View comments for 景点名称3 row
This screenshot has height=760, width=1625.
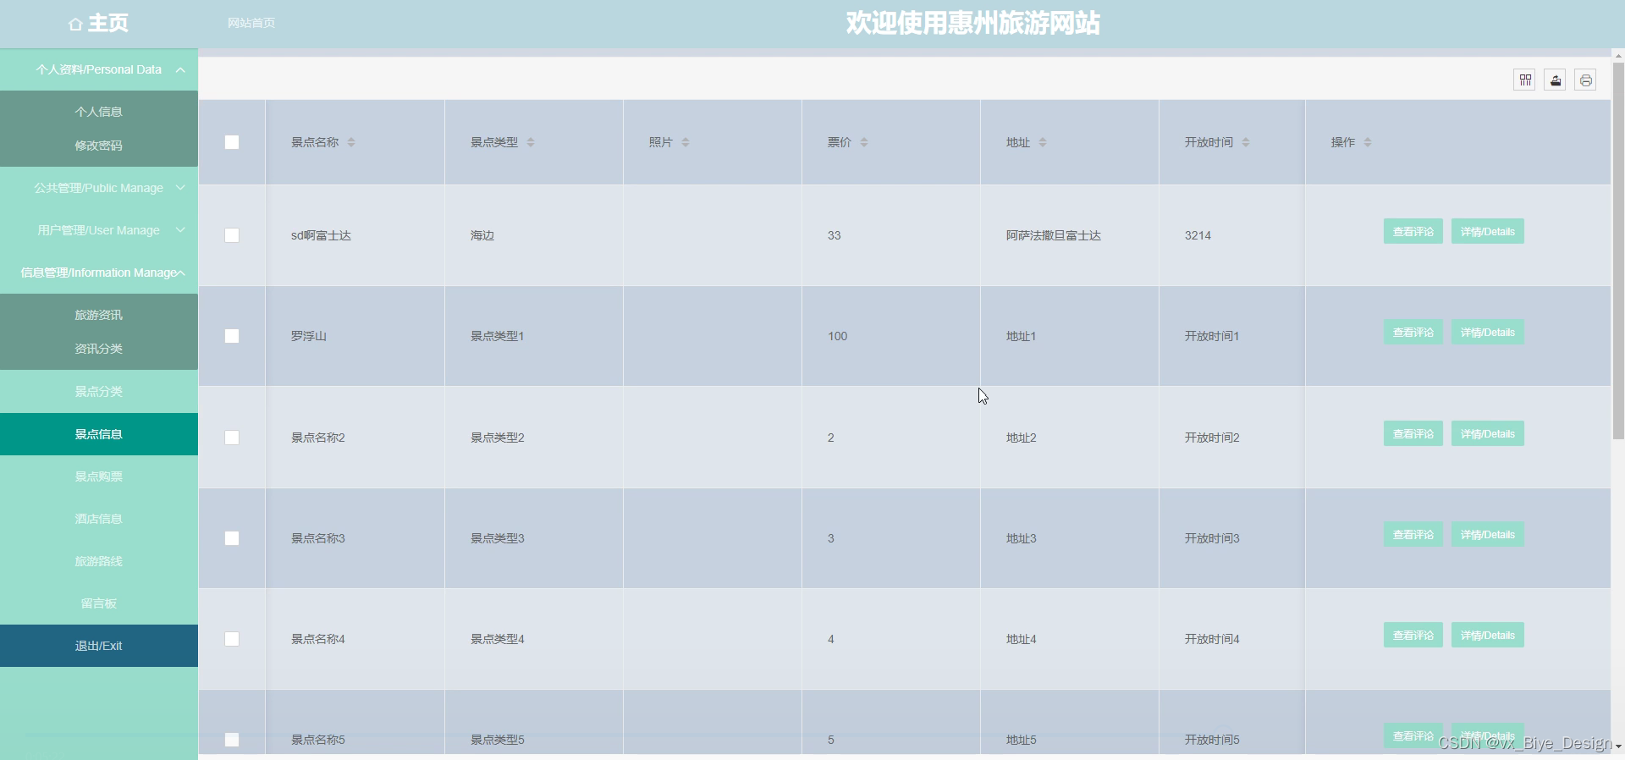1413,535
